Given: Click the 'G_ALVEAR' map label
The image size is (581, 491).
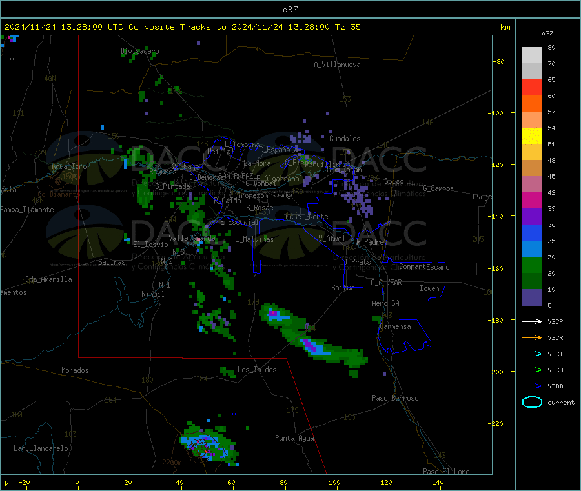Looking at the screenshot, I should coord(386,283).
